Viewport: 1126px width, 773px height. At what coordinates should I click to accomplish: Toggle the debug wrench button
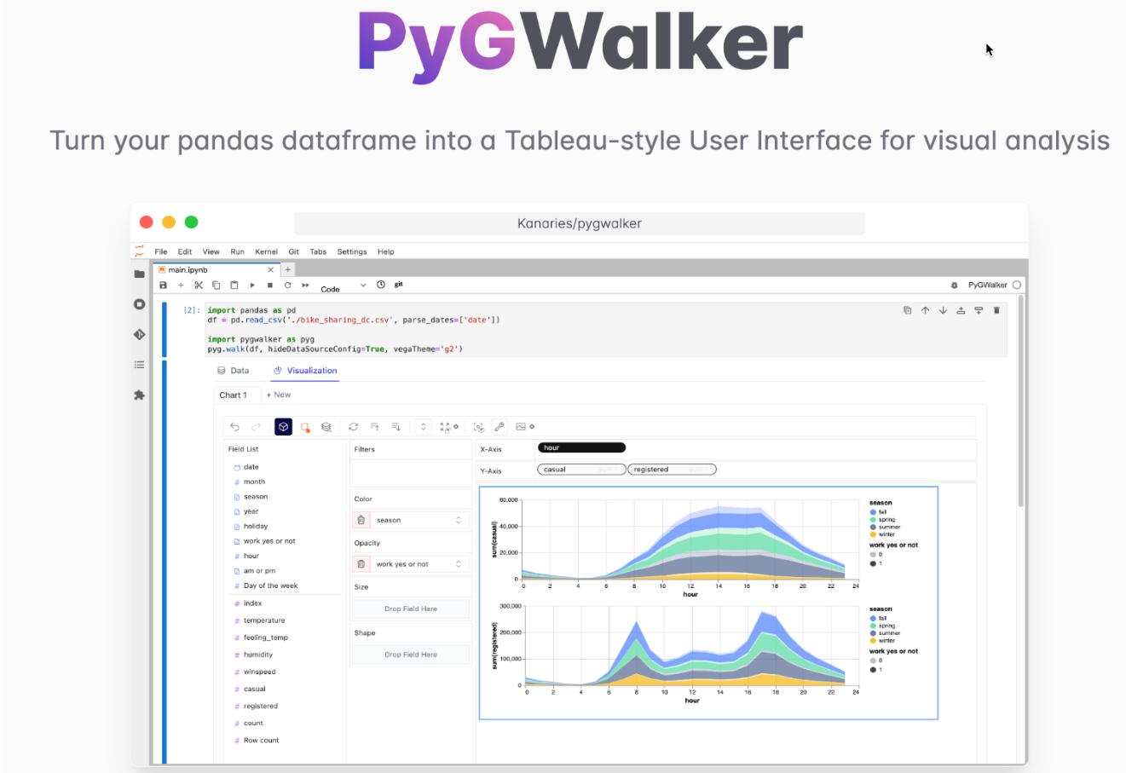499,427
